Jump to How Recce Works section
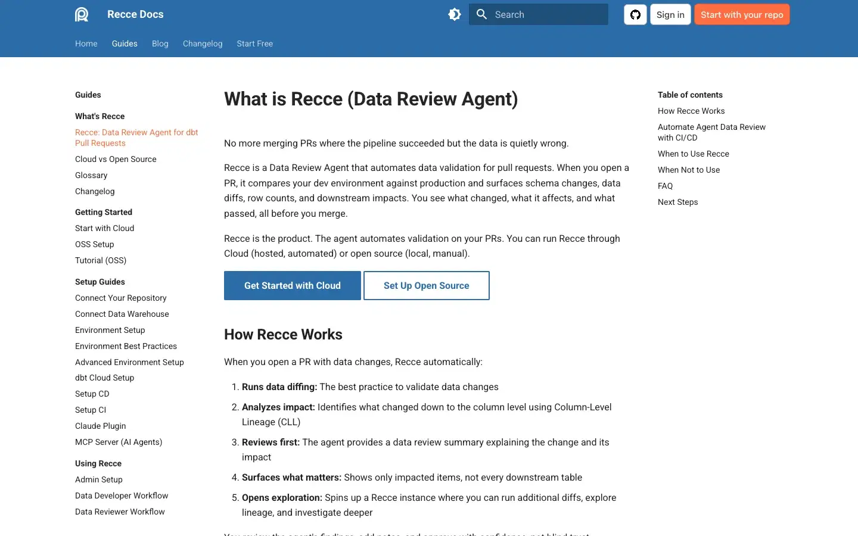 click(691, 111)
